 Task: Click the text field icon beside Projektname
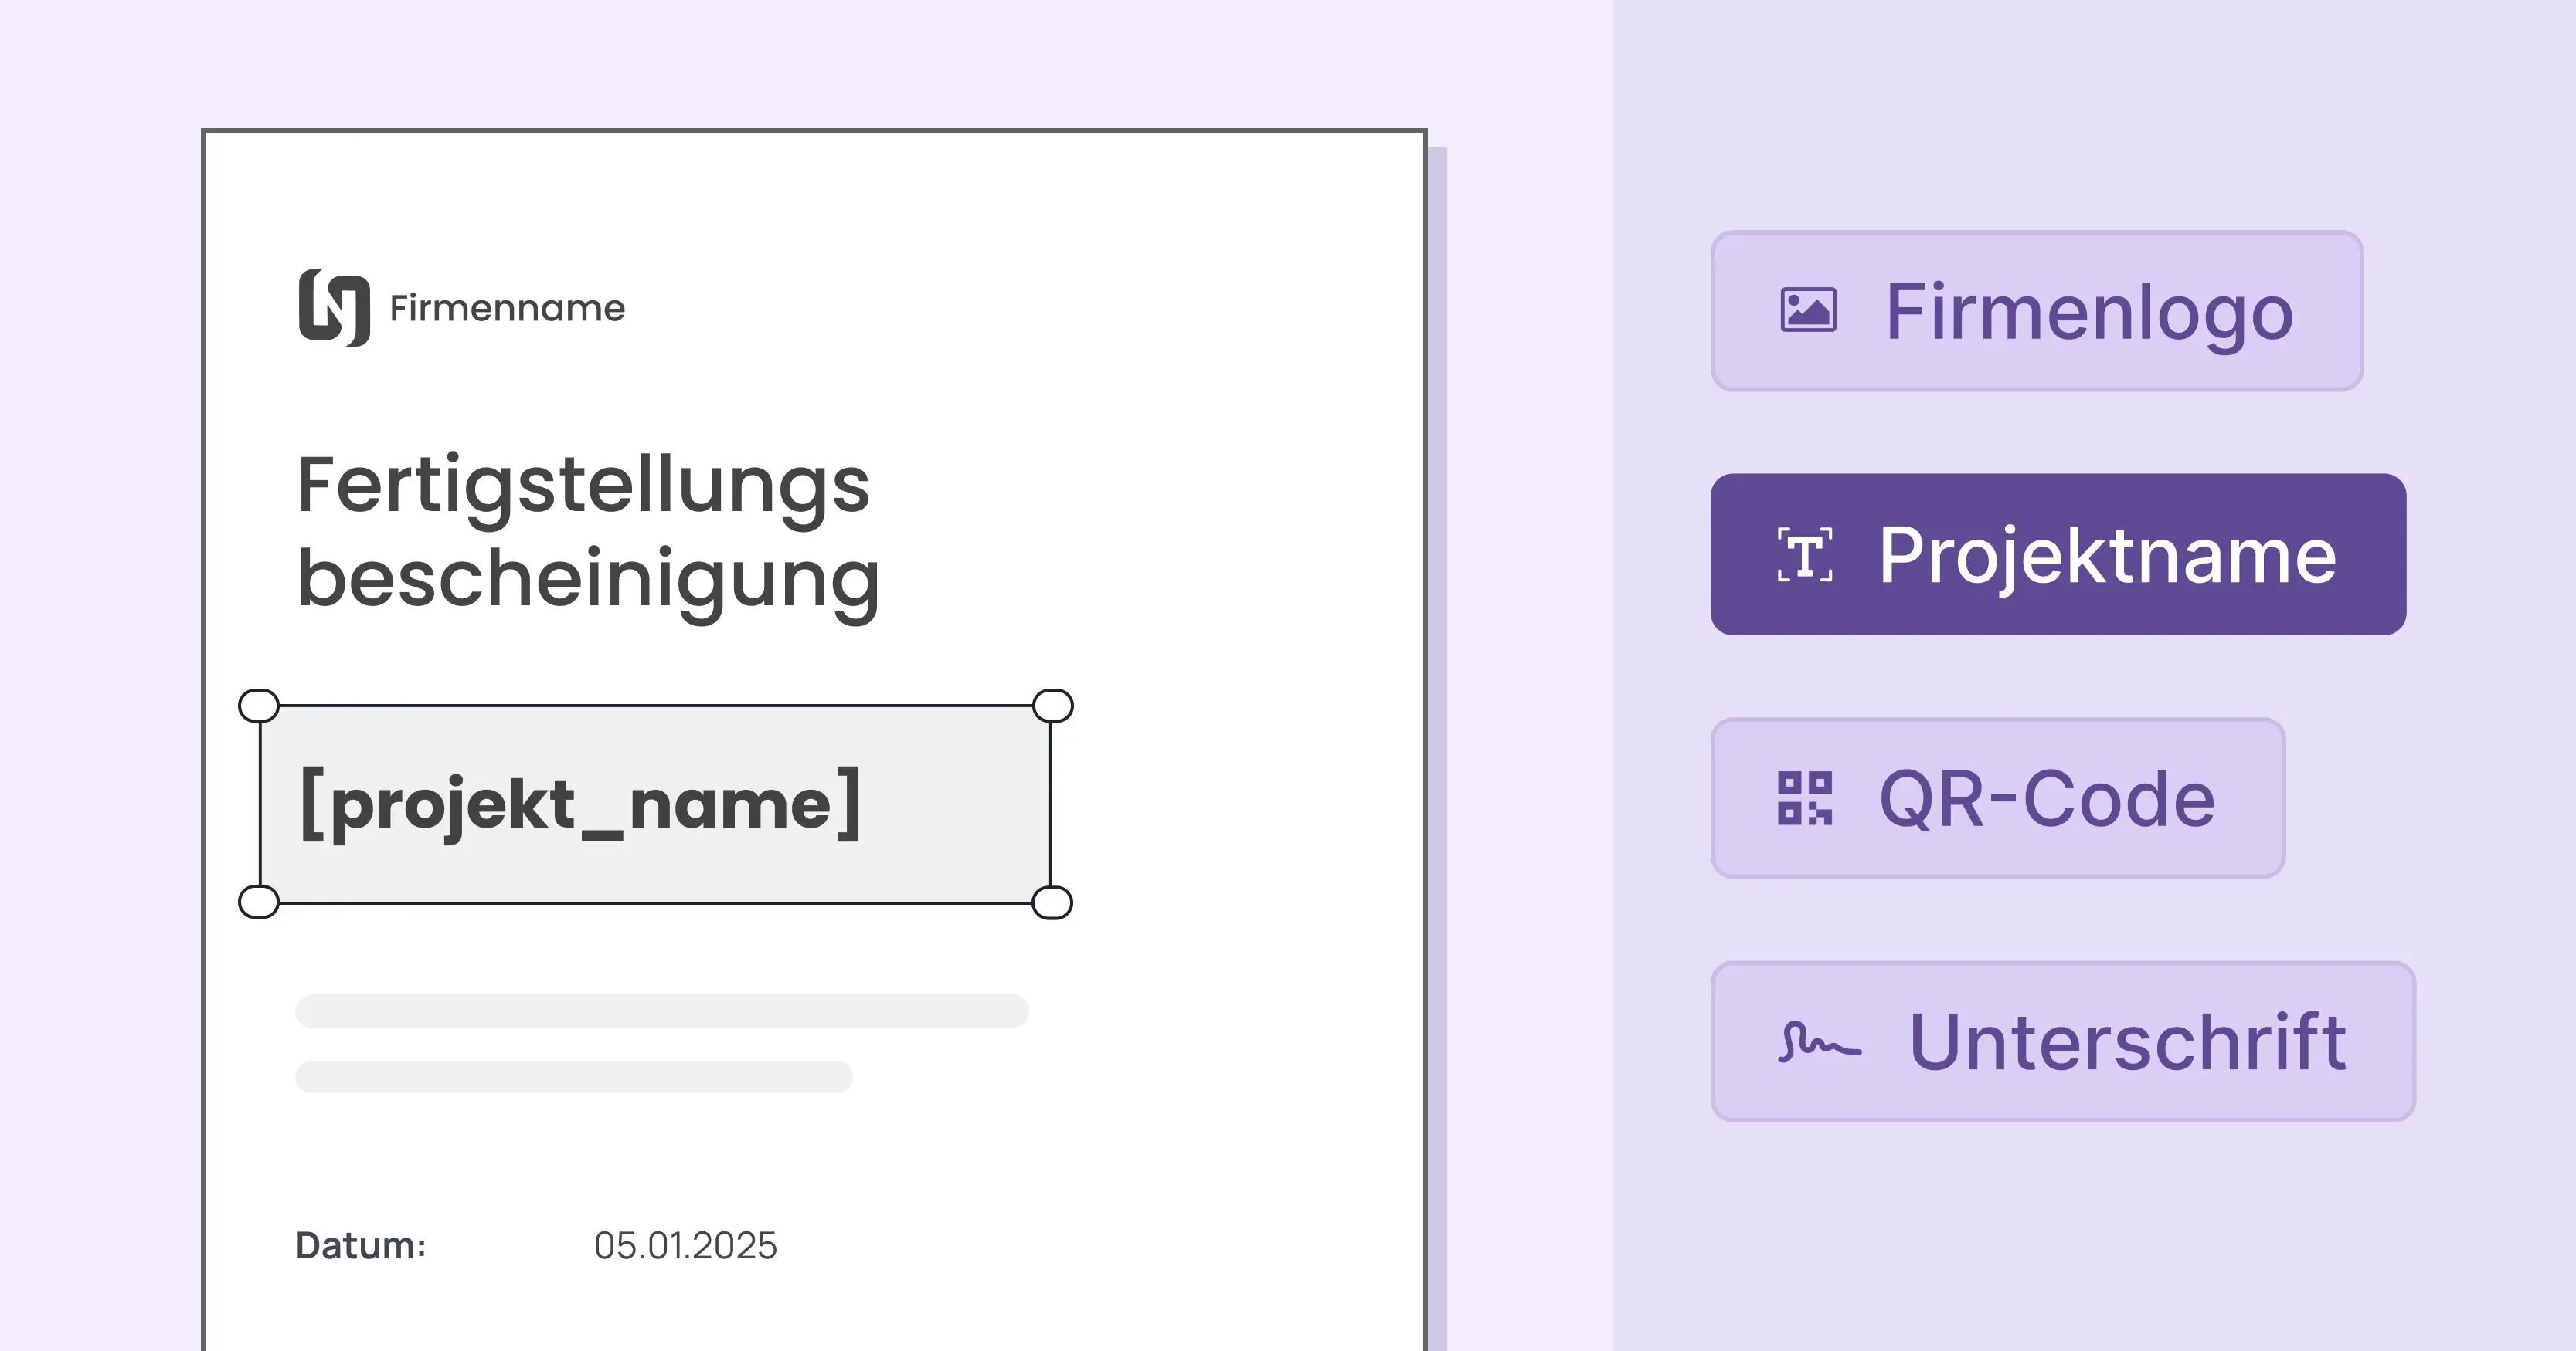click(1805, 554)
